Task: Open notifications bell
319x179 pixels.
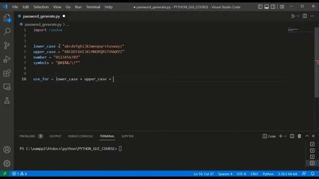Action: pos(313,174)
